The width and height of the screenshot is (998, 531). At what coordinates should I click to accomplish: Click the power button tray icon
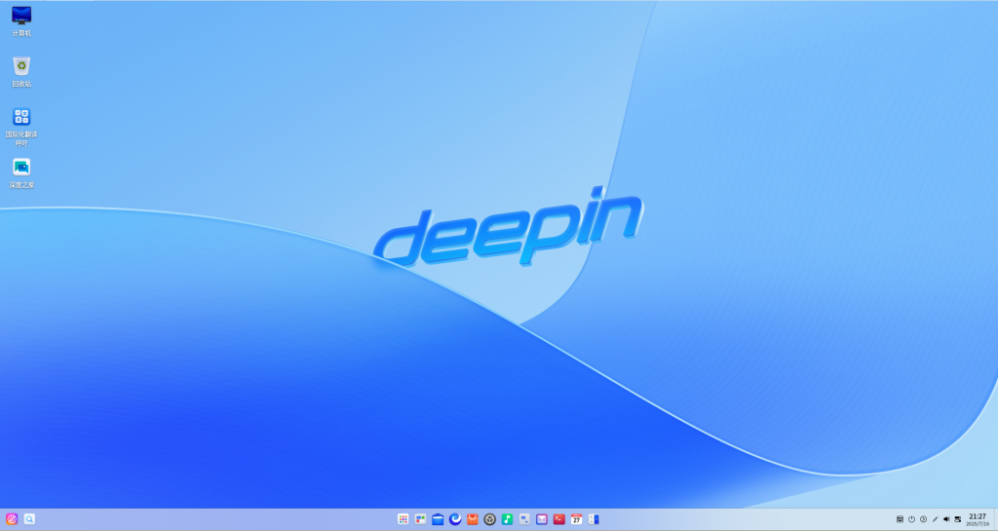911,519
